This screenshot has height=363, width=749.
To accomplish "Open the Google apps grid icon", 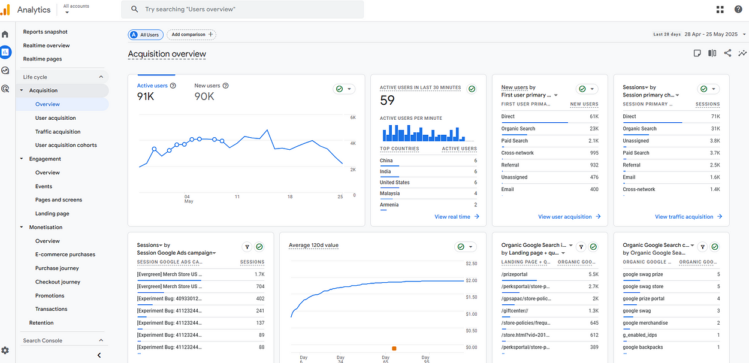I will click(x=720, y=9).
